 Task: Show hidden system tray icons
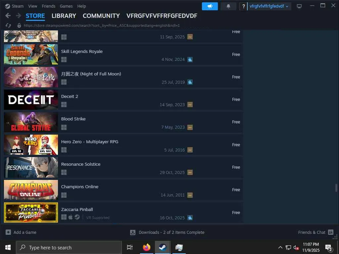280,247
